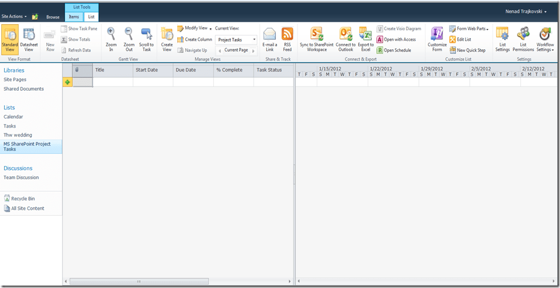Screen dimensions: 560x288
Task: Open the RSS Feed icon
Action: pyautogui.click(x=287, y=34)
